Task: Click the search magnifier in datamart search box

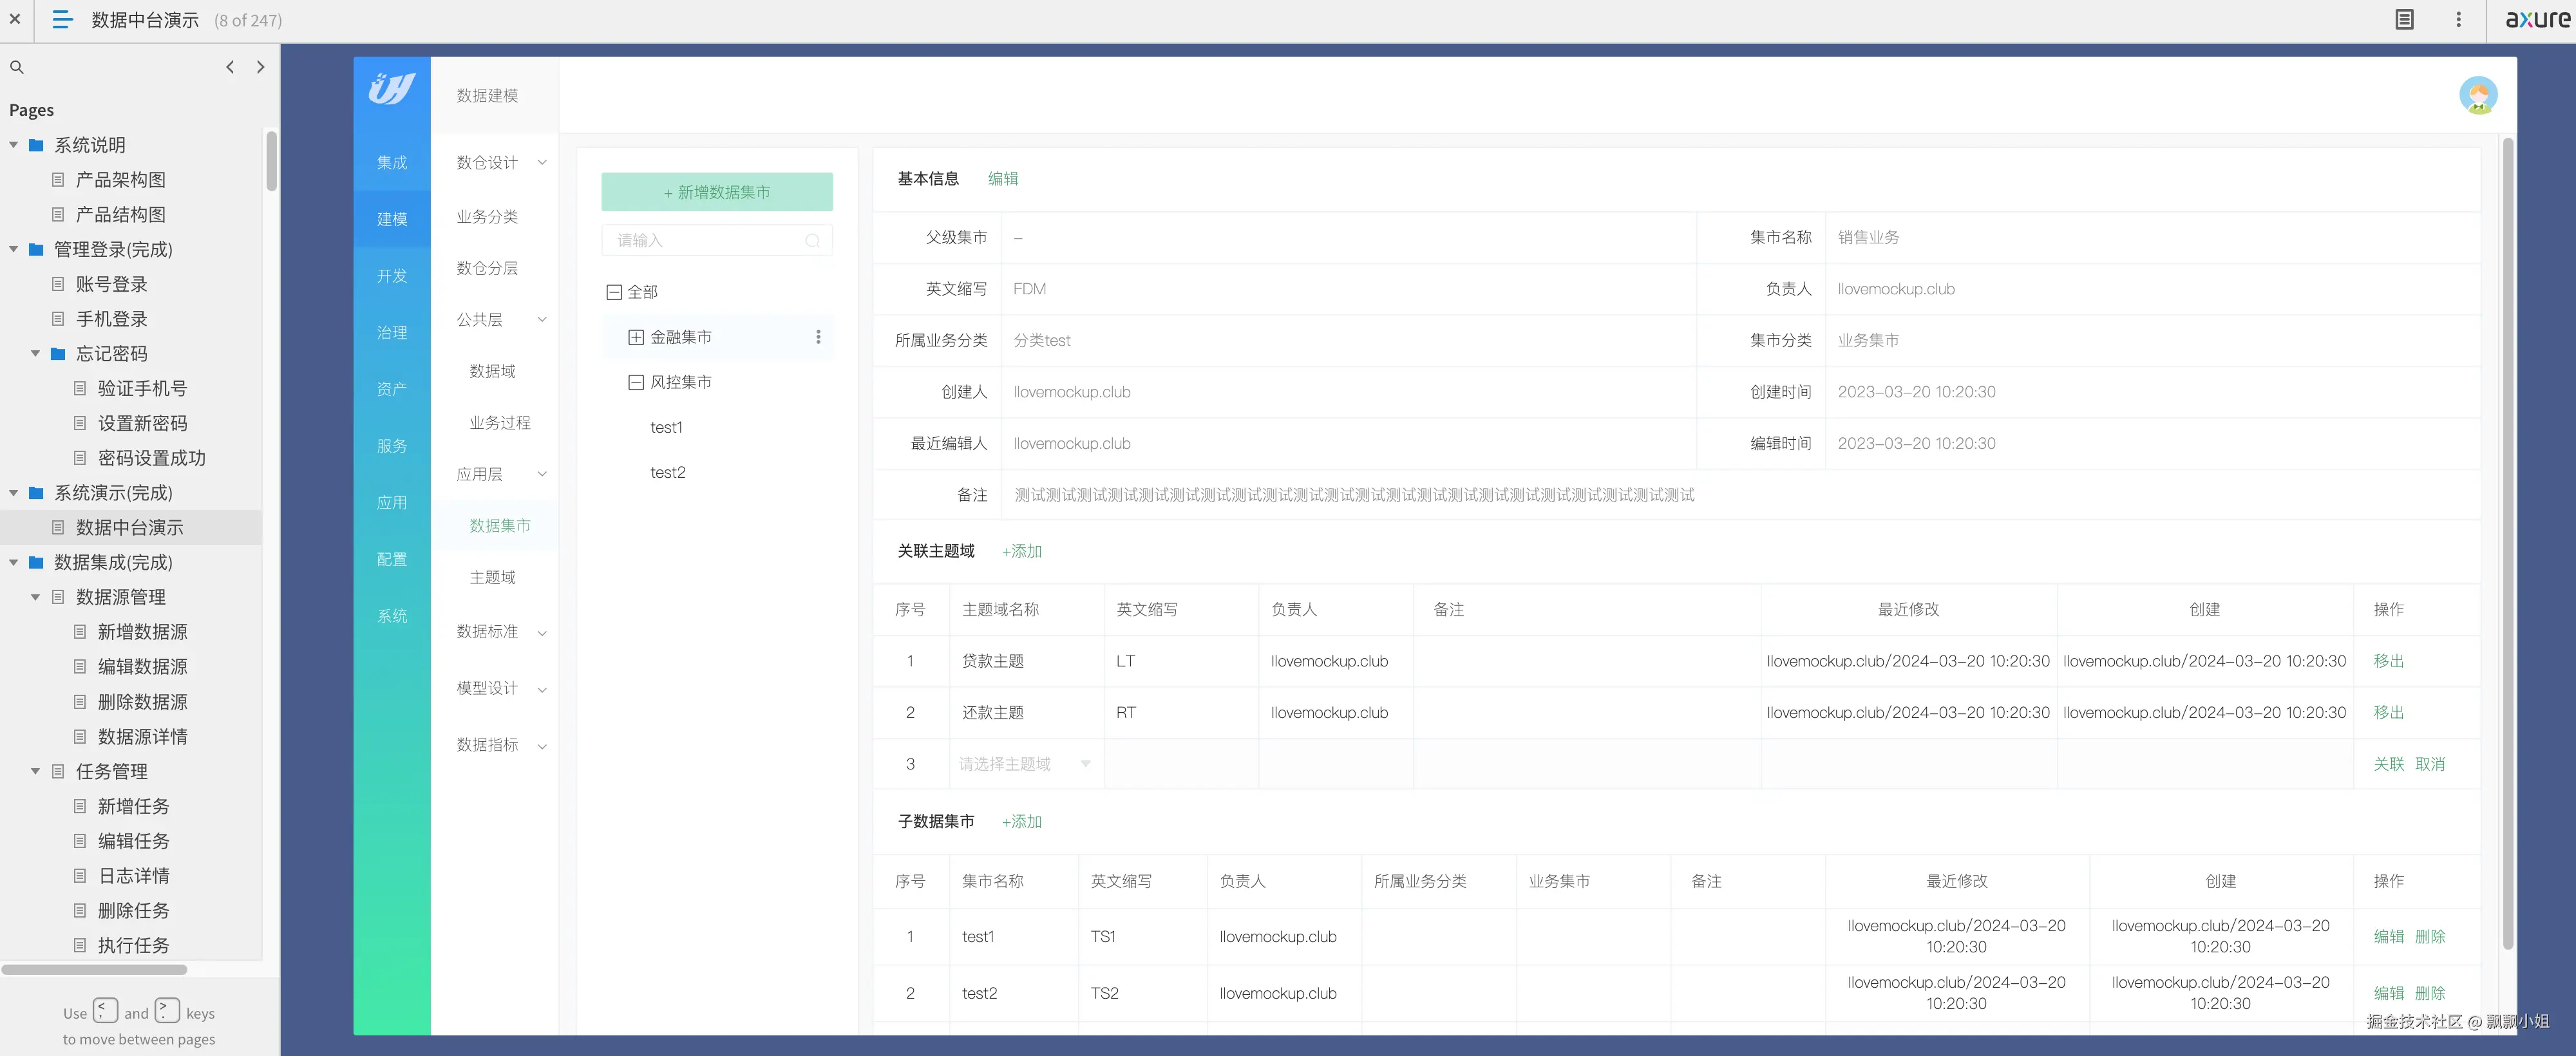Action: tap(813, 240)
